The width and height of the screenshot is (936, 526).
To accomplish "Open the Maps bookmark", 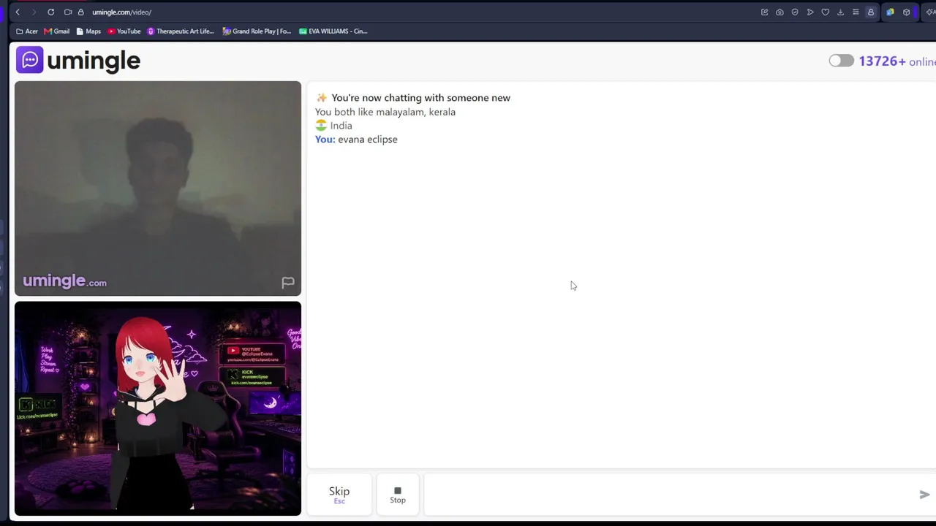I will pyautogui.click(x=88, y=31).
